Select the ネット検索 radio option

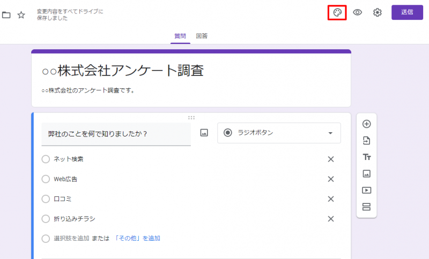tap(46, 159)
